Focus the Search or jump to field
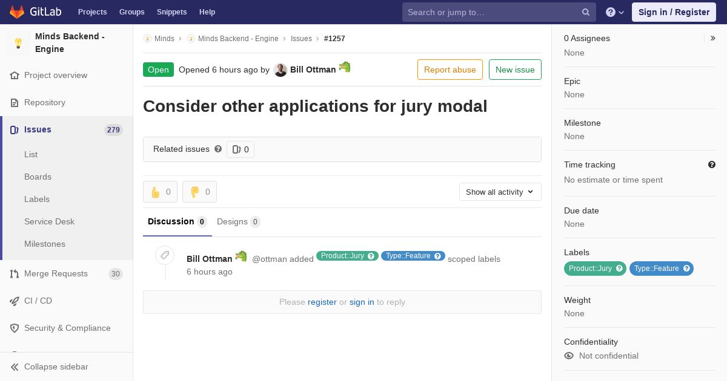 tap(499, 12)
